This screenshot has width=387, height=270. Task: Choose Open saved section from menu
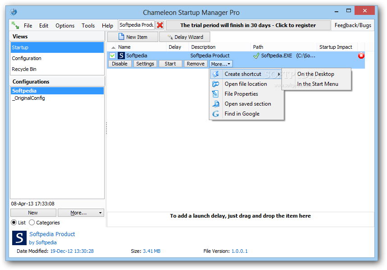[246, 104]
